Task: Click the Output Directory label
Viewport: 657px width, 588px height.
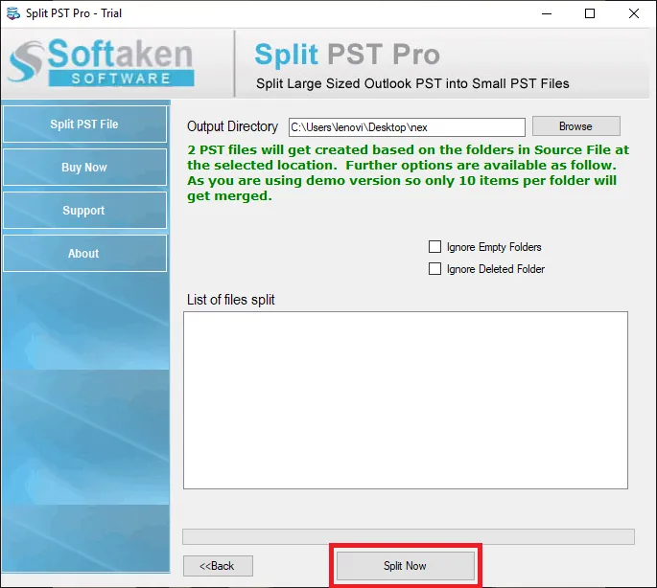Action: [232, 126]
